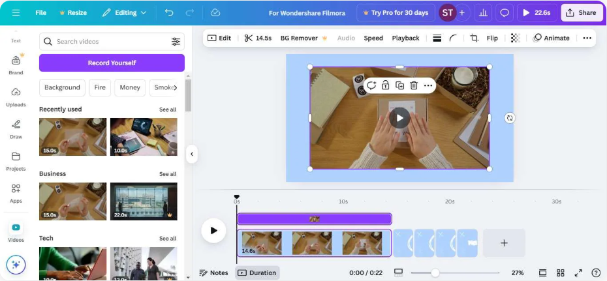Select the Crop tool icon
The height and width of the screenshot is (281, 607).
tap(475, 38)
